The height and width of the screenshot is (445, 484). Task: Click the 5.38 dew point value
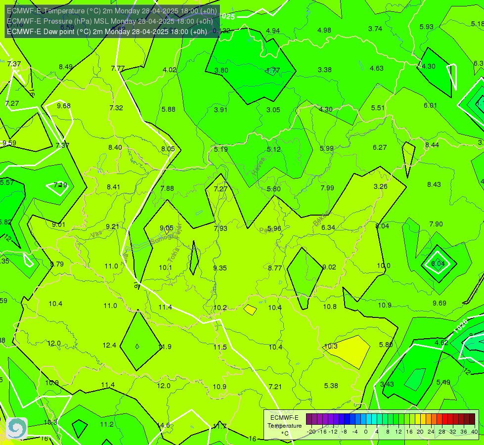click(x=331, y=386)
